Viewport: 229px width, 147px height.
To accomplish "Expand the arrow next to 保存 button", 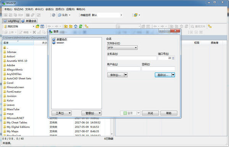I will 126,75.
